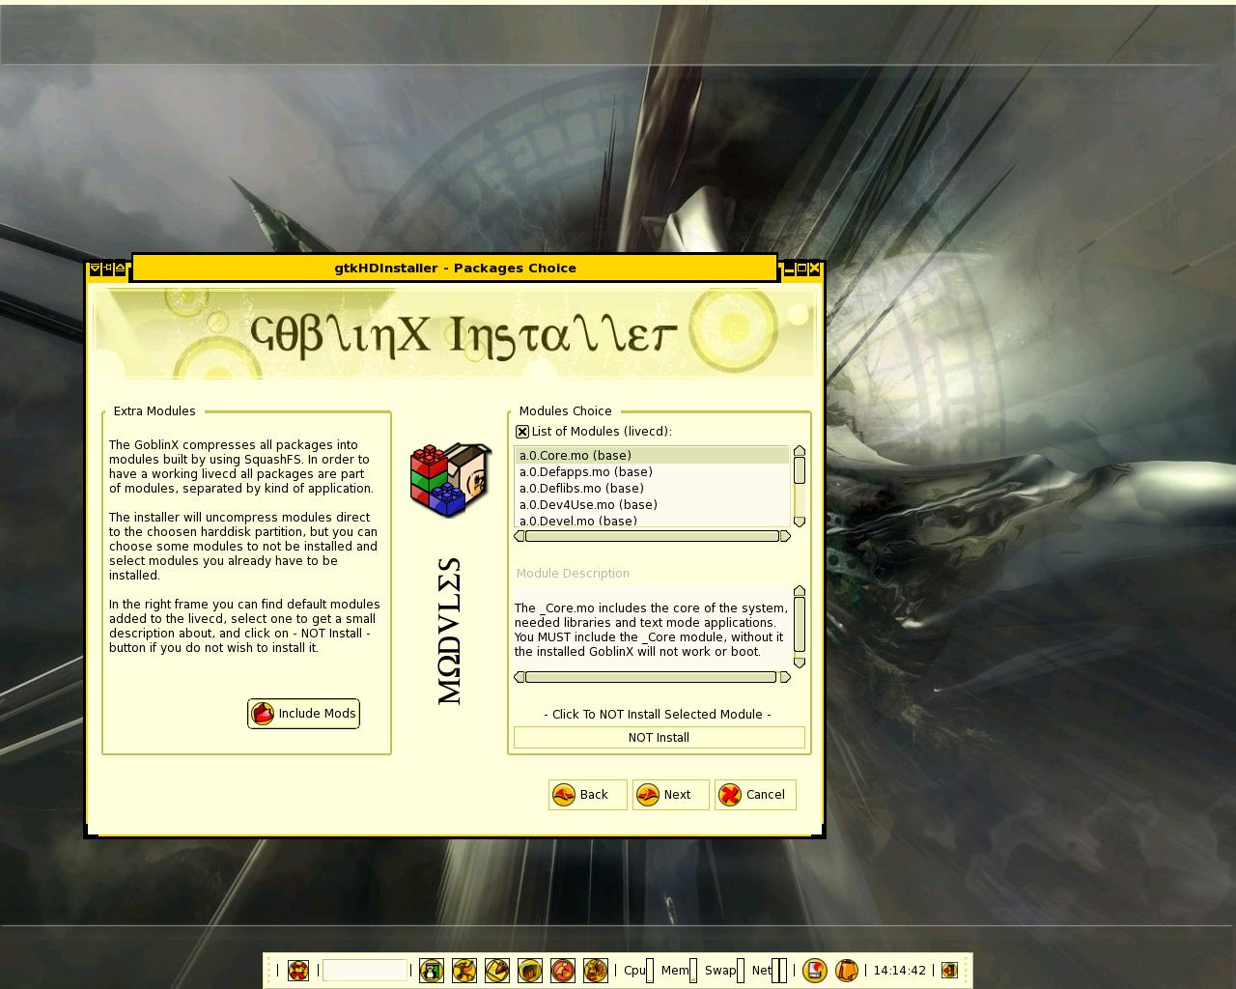Click the Back button arrow icon

564,795
